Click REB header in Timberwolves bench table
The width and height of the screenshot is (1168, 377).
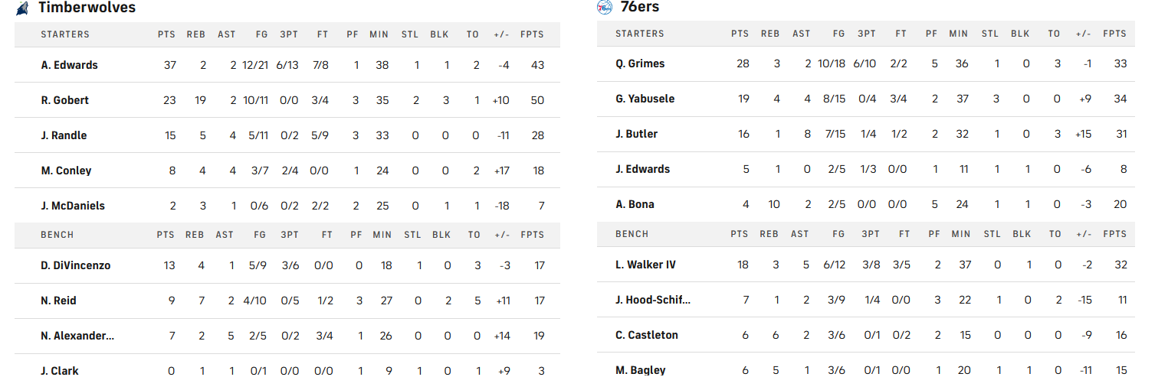[195, 235]
